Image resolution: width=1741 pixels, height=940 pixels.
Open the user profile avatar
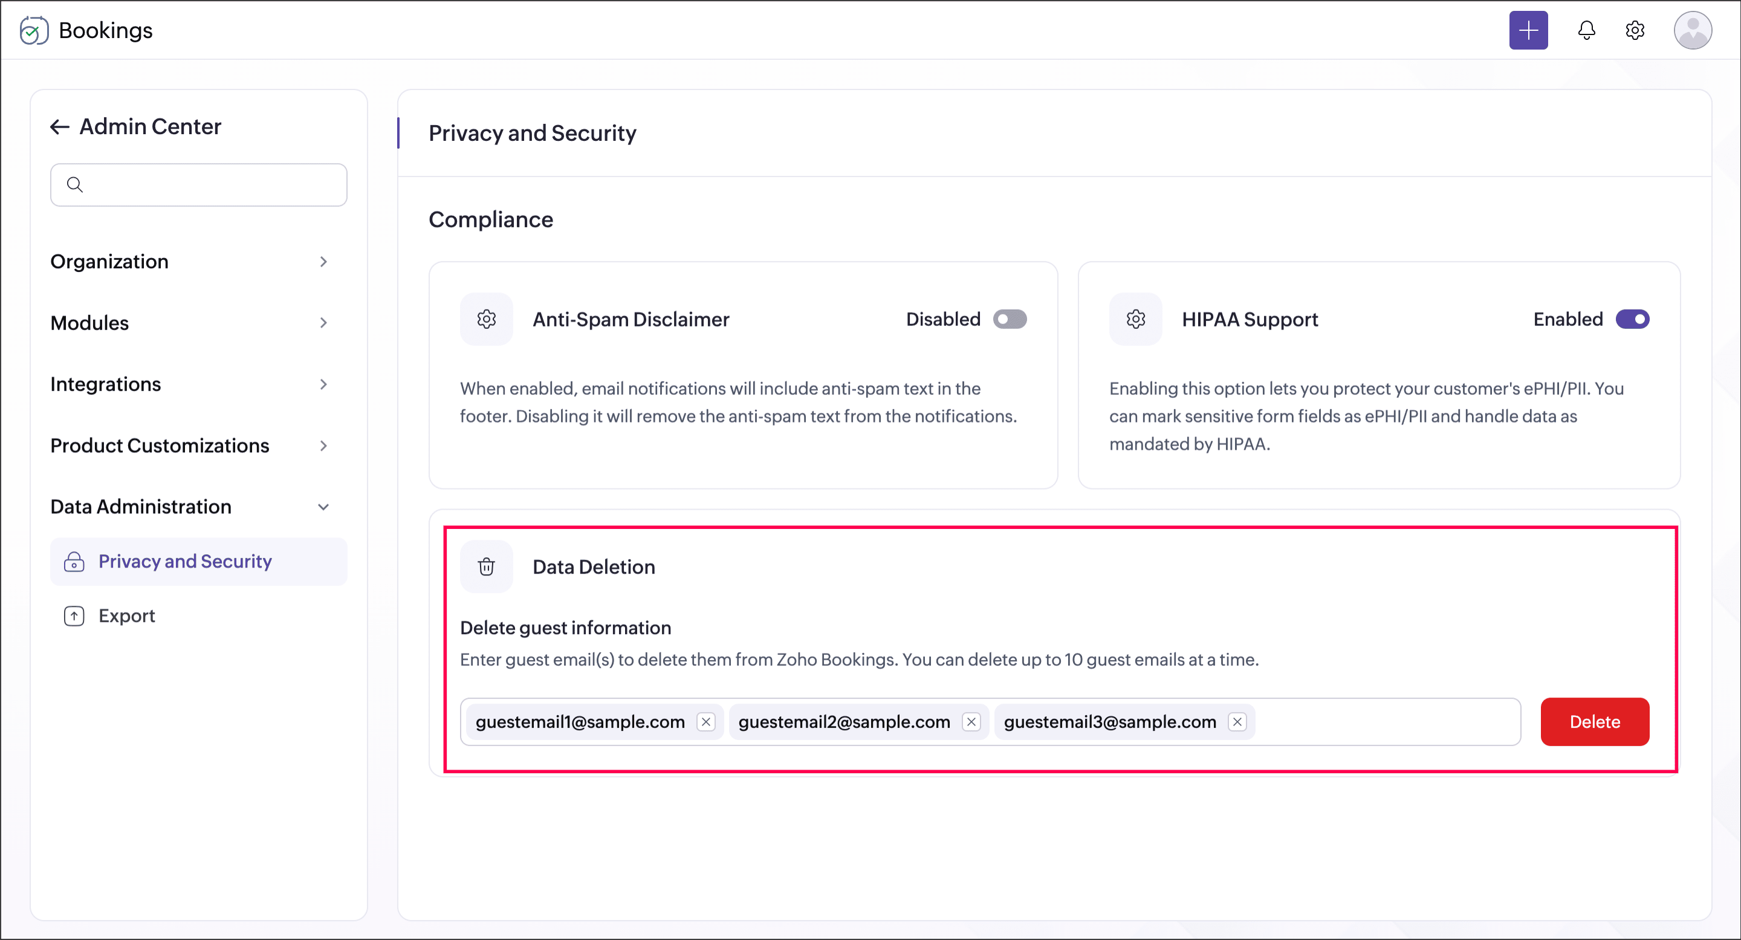pyautogui.click(x=1693, y=30)
